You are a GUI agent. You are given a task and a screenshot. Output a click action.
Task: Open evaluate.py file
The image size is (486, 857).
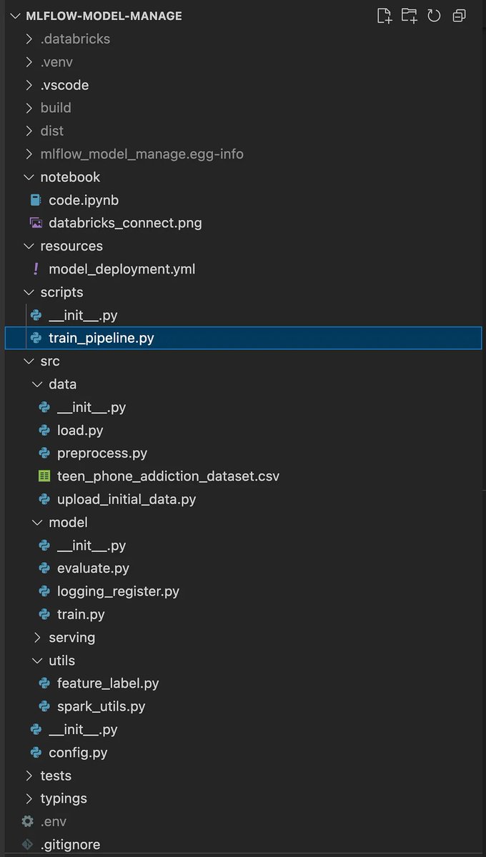93,568
